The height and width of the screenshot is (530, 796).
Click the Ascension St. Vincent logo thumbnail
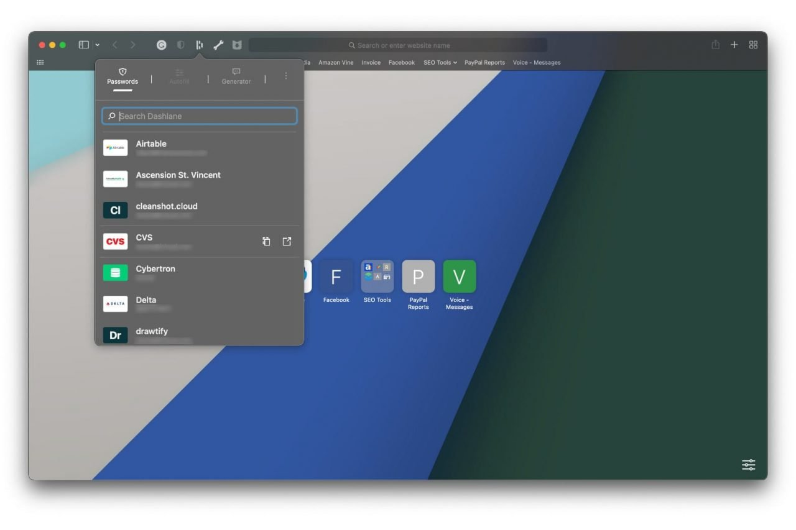coord(116,179)
